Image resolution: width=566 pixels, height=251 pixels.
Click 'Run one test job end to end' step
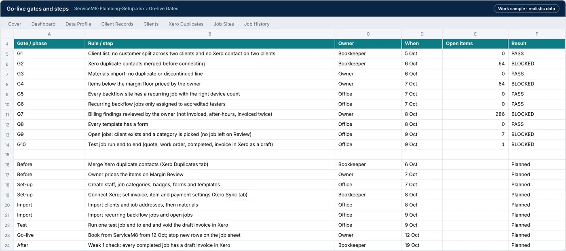pyautogui.click(x=210, y=225)
